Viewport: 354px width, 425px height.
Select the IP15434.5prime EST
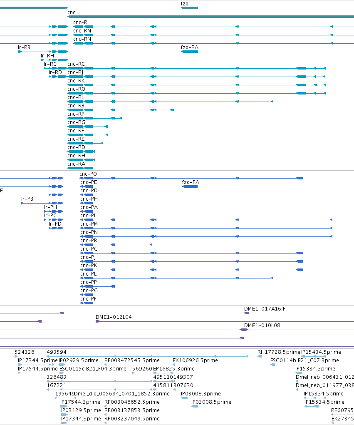321,352
